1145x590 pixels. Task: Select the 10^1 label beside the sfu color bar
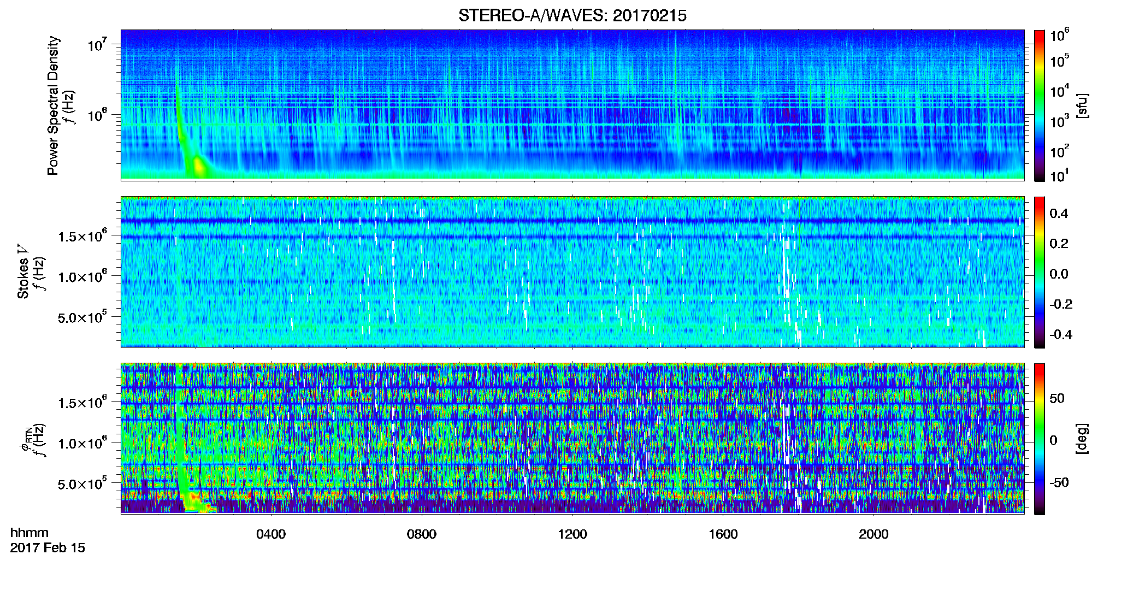tap(1060, 175)
